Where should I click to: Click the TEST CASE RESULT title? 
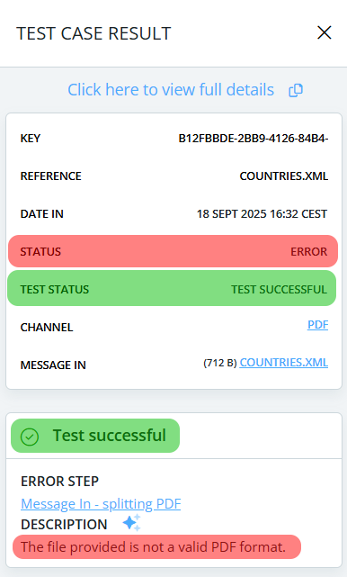93,33
